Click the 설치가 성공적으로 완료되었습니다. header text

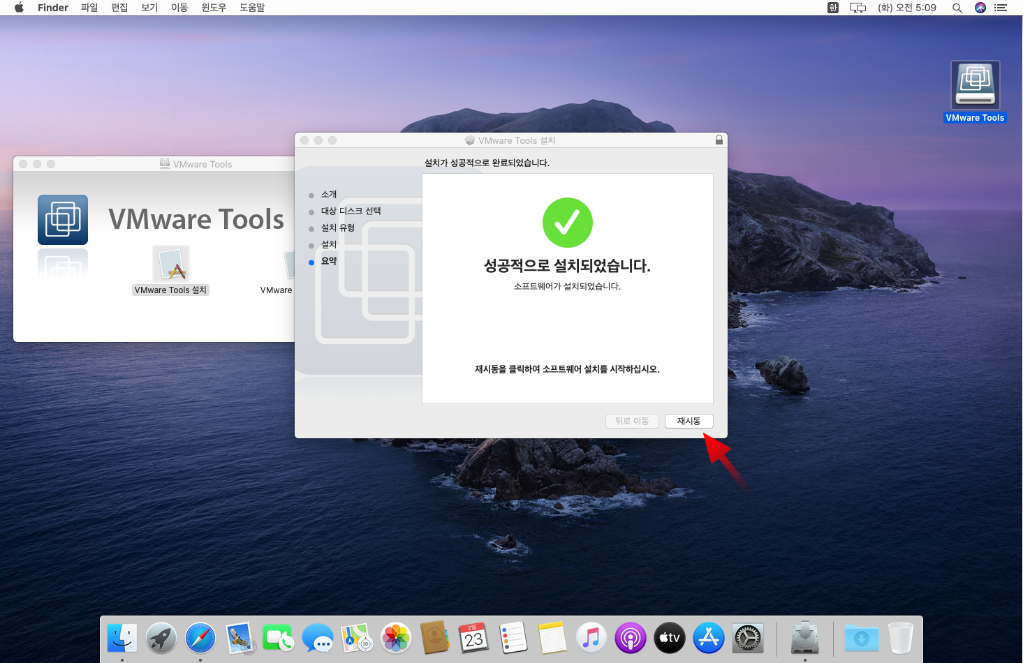[487, 163]
